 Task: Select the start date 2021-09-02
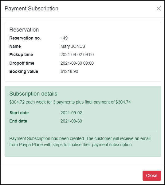pyautogui.click(x=71, y=113)
